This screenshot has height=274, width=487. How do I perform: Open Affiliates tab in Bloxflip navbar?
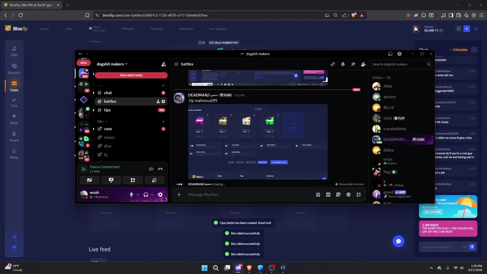tap(128, 29)
